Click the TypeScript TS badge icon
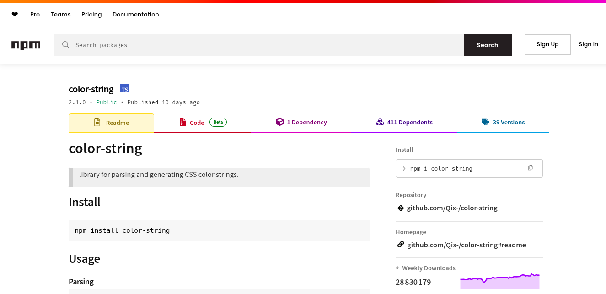606x294 pixels. coord(124,89)
